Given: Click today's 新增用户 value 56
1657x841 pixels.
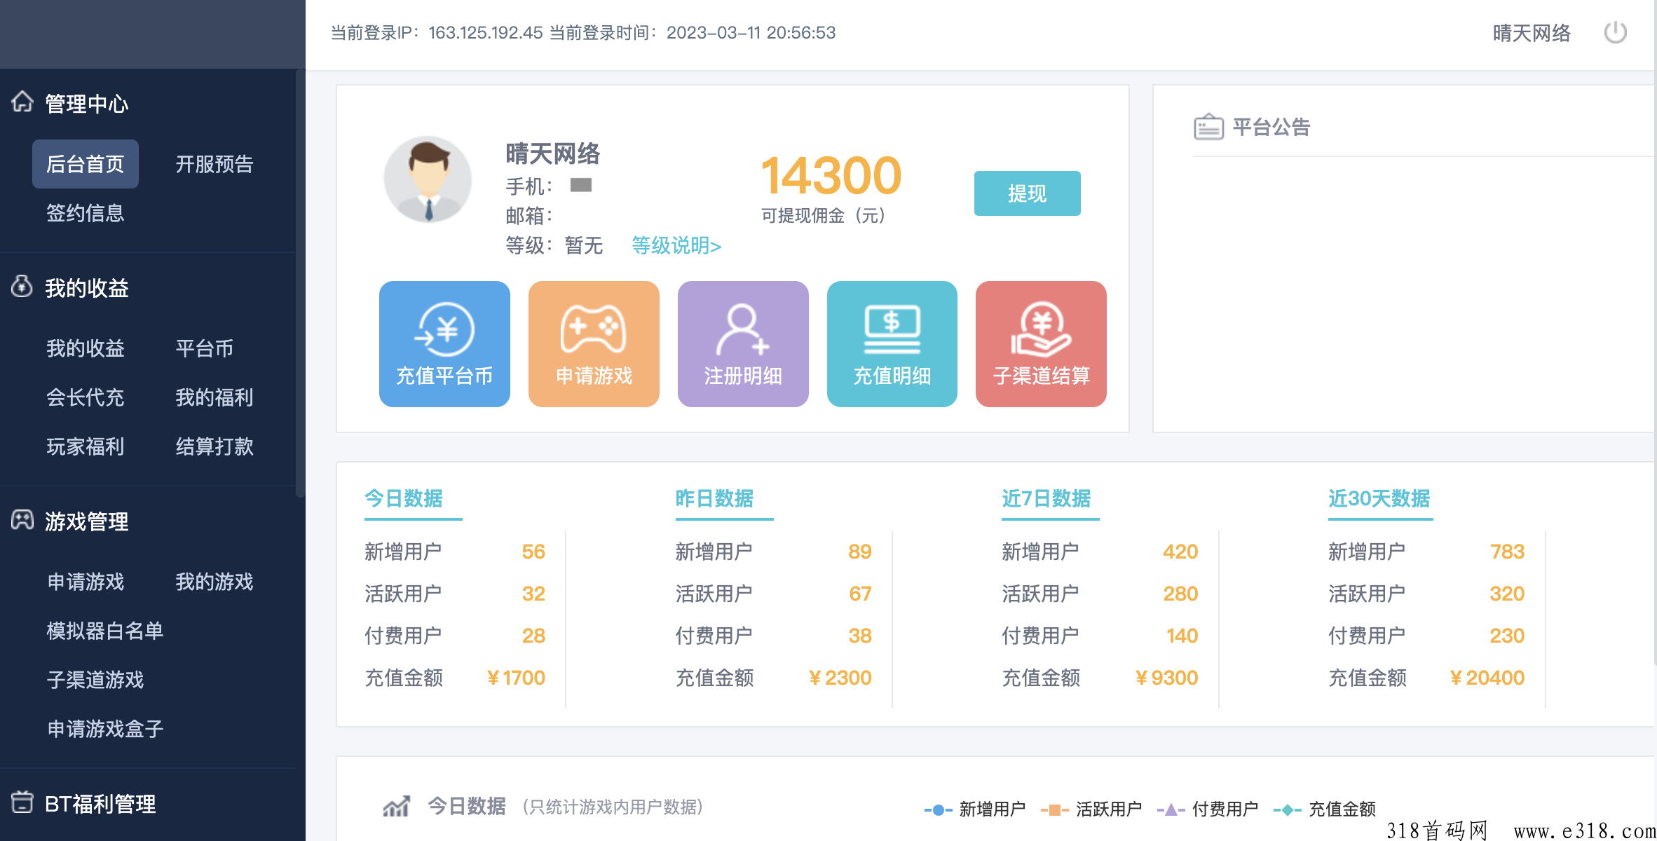Looking at the screenshot, I should pyautogui.click(x=533, y=552).
